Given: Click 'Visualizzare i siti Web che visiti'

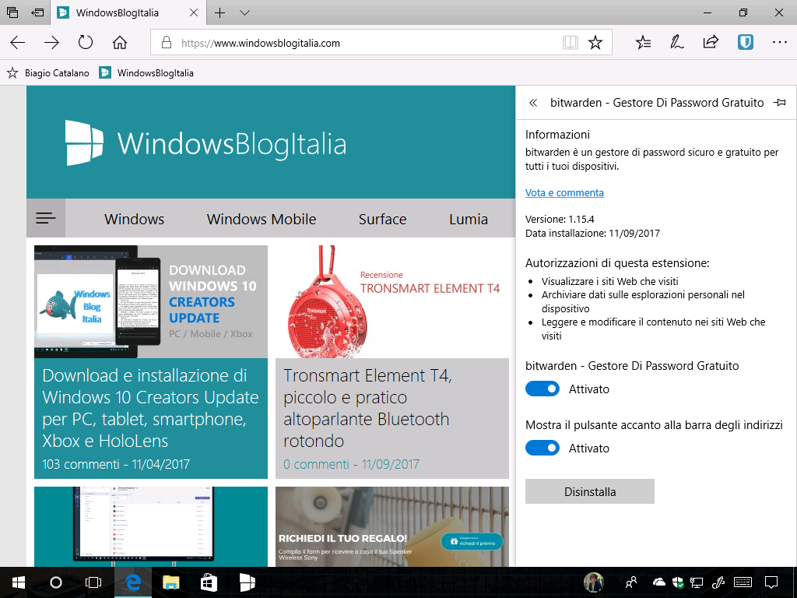Looking at the screenshot, I should tap(610, 281).
